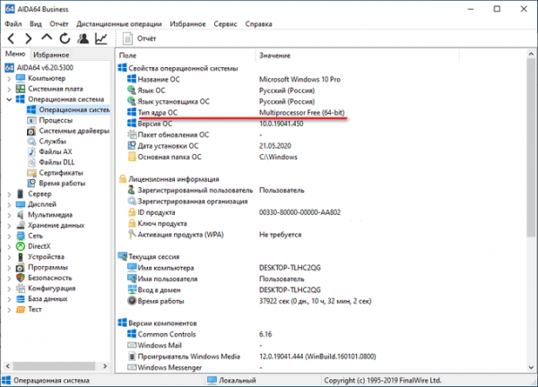Open the Справка menu
The height and width of the screenshot is (387, 538).
click(x=259, y=24)
